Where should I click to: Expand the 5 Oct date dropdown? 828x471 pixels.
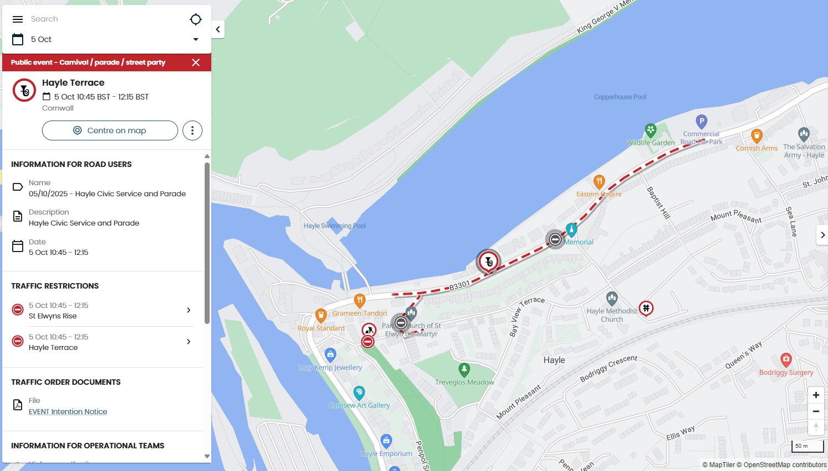(x=196, y=39)
